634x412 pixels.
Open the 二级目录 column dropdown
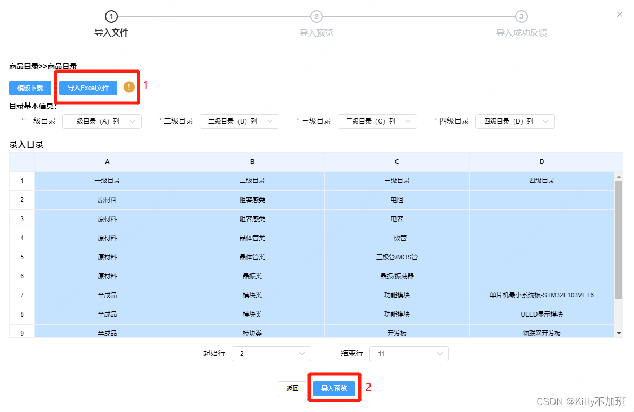[240, 121]
